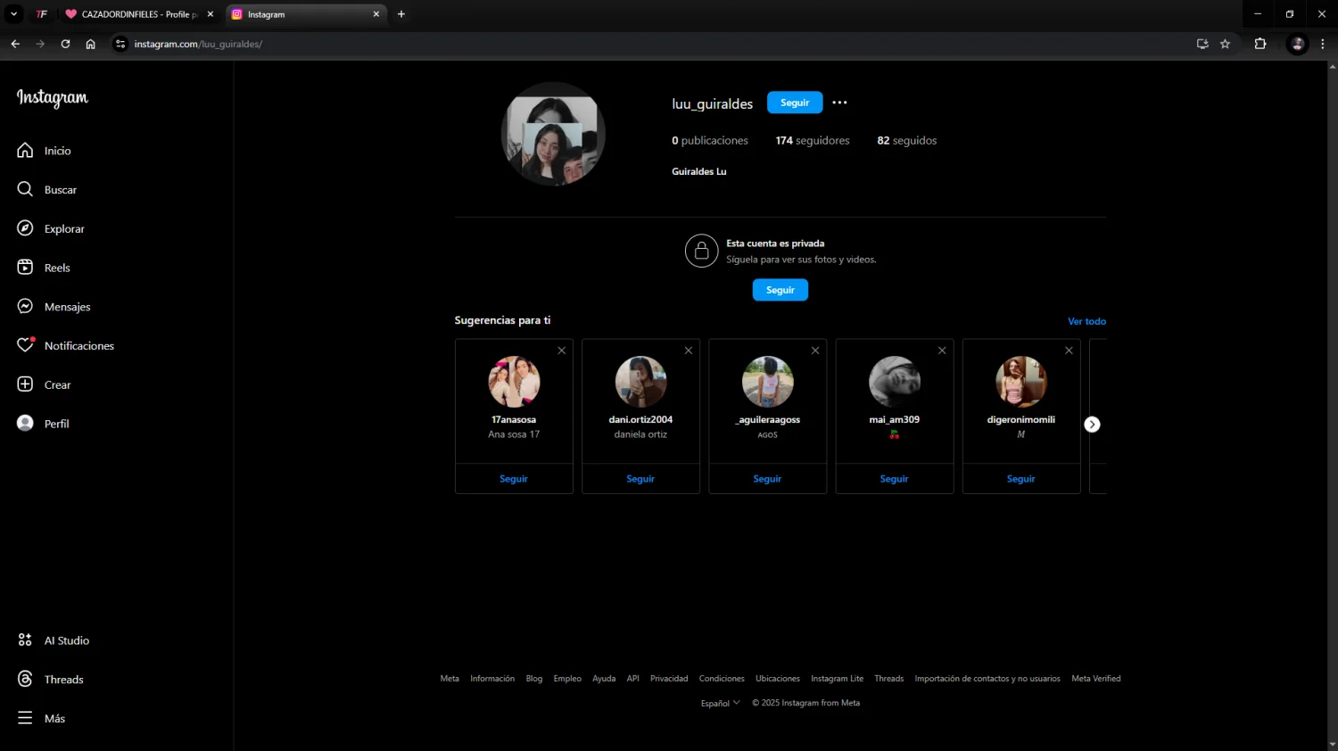View site information icon in address bar
This screenshot has width=1338, height=751.
120,44
